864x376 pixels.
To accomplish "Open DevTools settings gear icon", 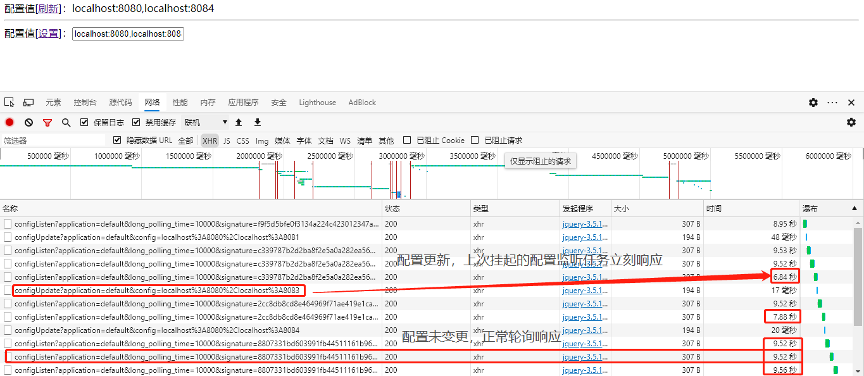I will click(x=813, y=102).
